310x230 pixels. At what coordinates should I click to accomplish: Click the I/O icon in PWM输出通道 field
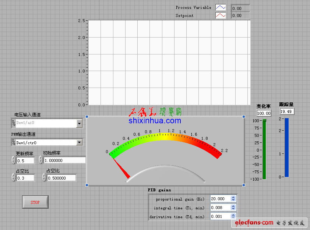[x=14, y=142]
